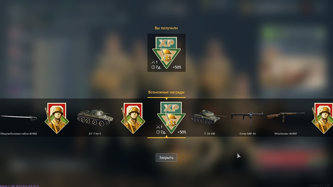
Task: Choose the Winchester M1907 rifle image
Action: click(x=286, y=117)
